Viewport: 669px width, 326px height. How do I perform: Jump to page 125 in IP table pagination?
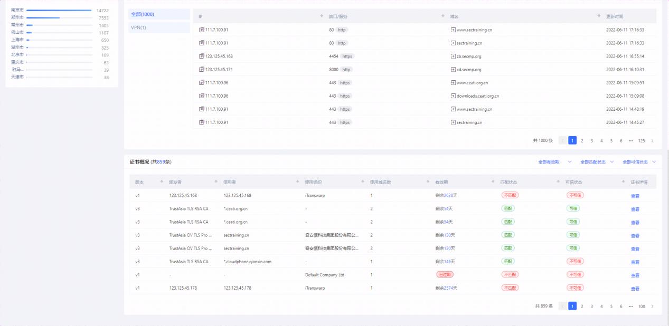(x=641, y=141)
